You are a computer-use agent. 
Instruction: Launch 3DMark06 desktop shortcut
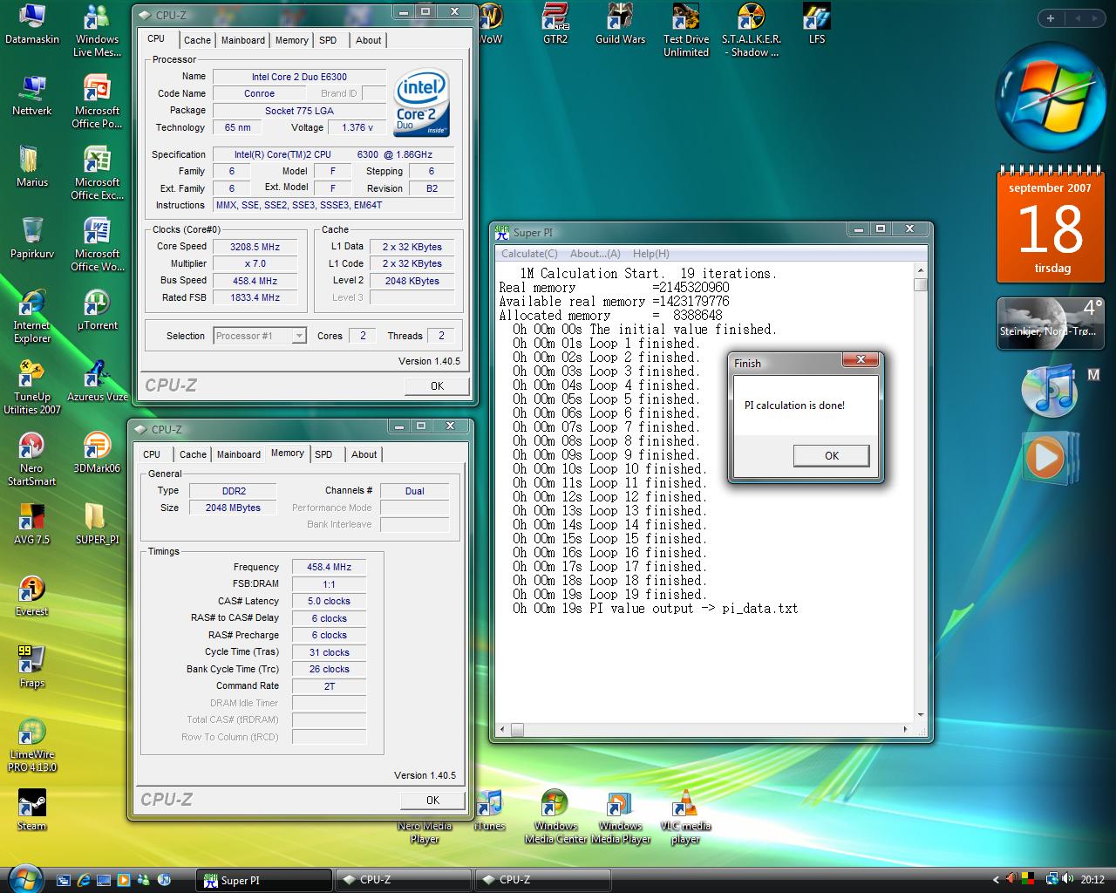(97, 453)
